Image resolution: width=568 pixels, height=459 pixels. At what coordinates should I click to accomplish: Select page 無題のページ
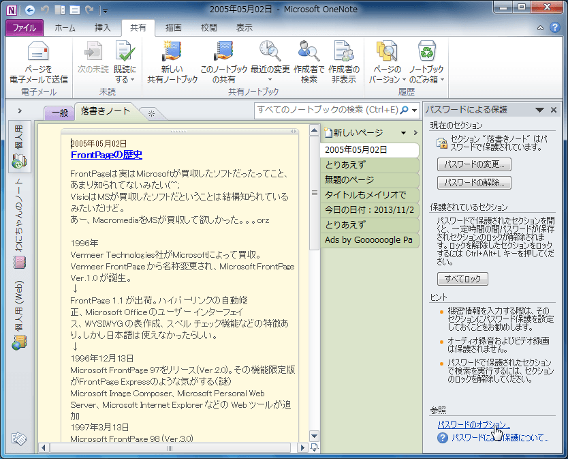[x=370, y=180]
